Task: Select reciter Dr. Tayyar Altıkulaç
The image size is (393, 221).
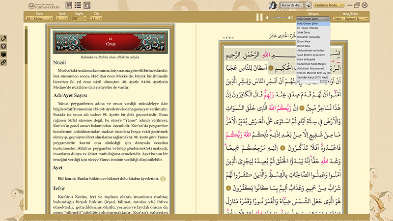Action: [x=313, y=28]
